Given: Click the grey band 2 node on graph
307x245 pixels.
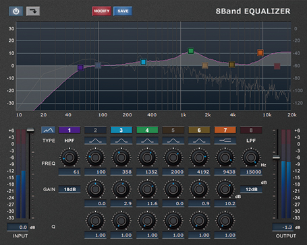Looking at the screenshot, I should pyautogui.click(x=98, y=65).
